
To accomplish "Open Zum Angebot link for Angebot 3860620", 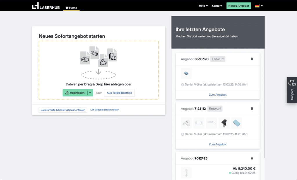I will tap(218, 95).
